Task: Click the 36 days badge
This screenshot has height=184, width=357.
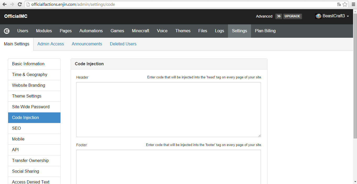Action: coord(279,16)
